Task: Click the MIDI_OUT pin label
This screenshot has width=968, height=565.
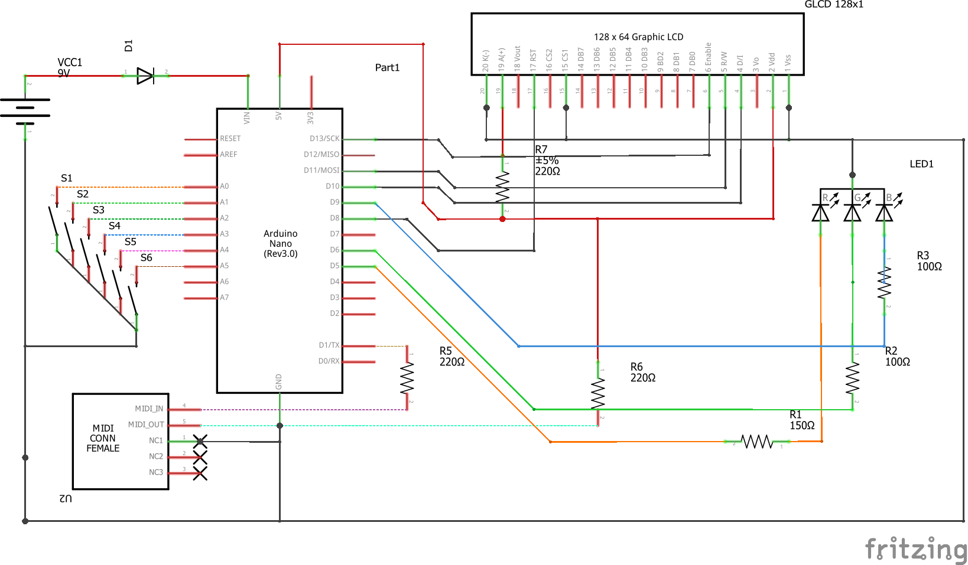Action: [x=146, y=425]
